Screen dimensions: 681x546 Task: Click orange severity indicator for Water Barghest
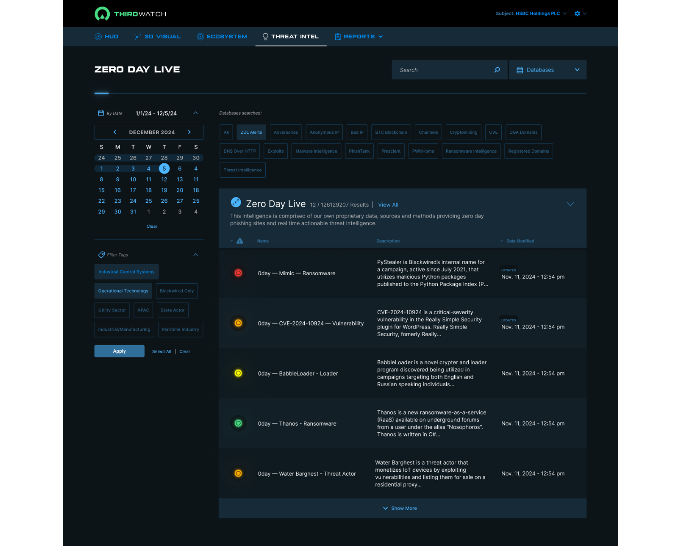[238, 473]
